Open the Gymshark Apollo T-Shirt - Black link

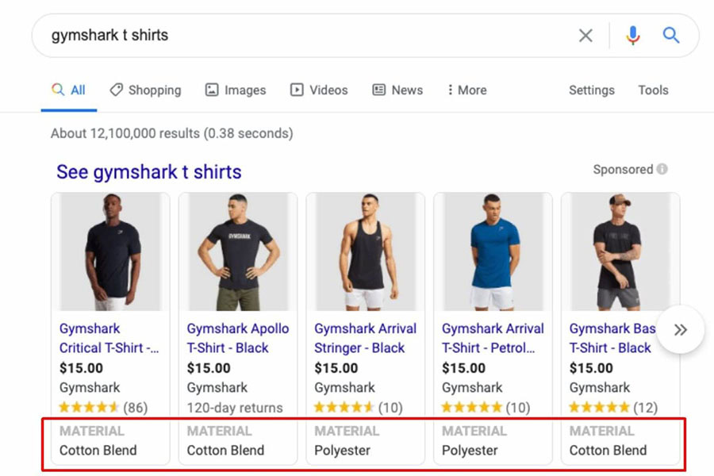238,338
